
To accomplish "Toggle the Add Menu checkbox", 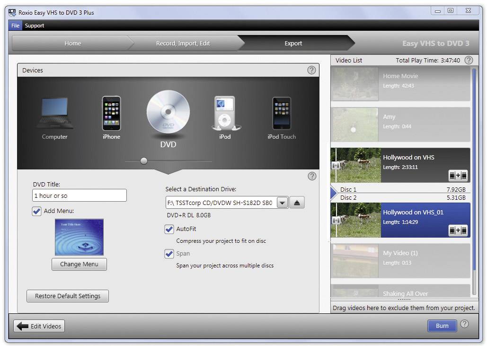I will [37, 212].
